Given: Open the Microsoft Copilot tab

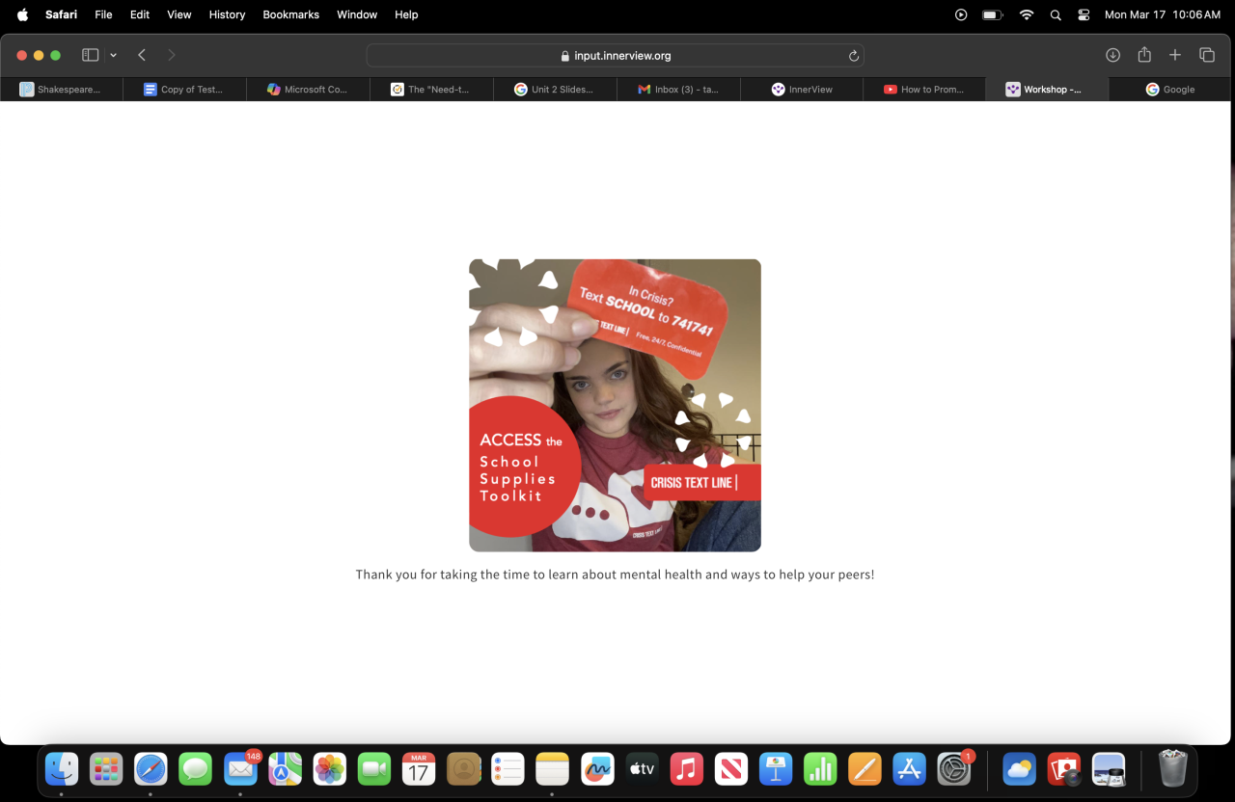Looking at the screenshot, I should click(x=308, y=90).
